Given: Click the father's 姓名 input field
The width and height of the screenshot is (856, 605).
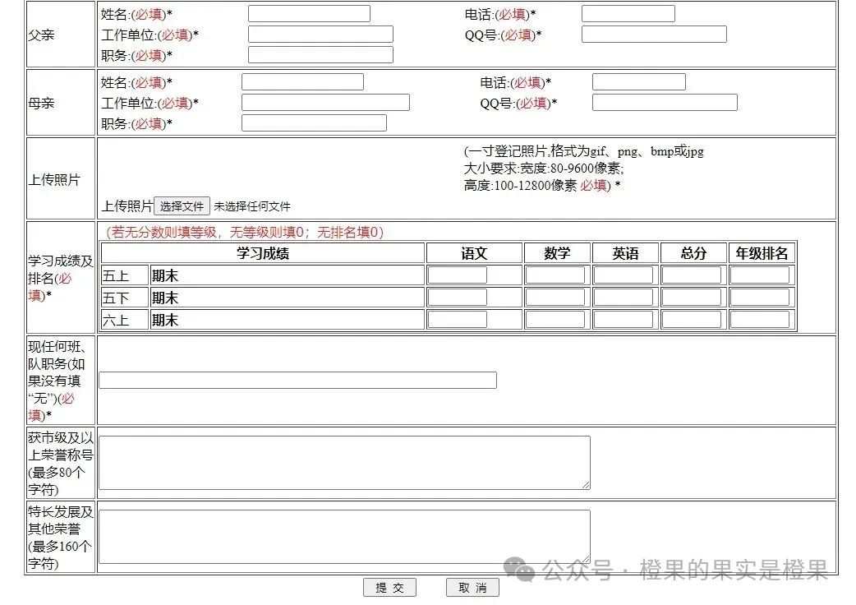Looking at the screenshot, I should (309, 14).
